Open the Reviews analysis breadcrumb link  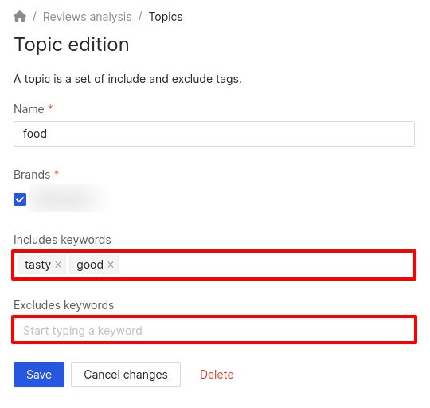click(88, 17)
